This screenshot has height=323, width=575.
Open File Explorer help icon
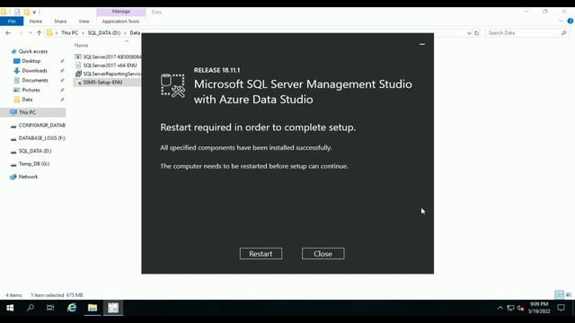pos(571,22)
